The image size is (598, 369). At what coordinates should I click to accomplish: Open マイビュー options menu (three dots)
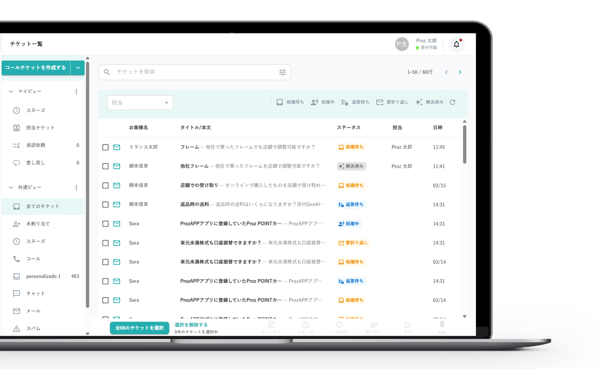pyautogui.click(x=76, y=91)
